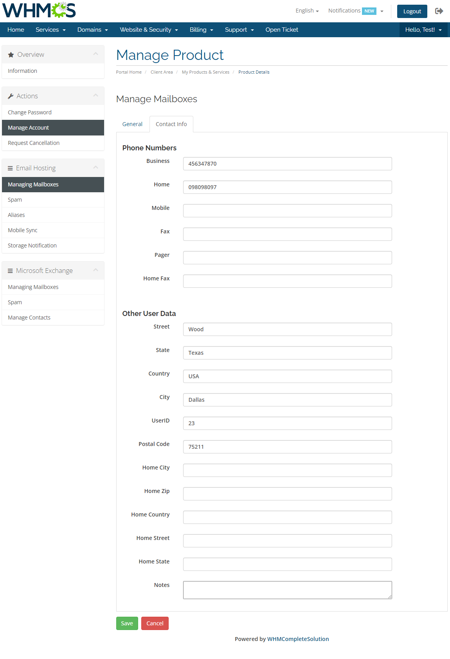Image resolution: width=450 pixels, height=659 pixels.
Task: Open Microsoft Exchange Managing Mailboxes
Action: point(53,287)
